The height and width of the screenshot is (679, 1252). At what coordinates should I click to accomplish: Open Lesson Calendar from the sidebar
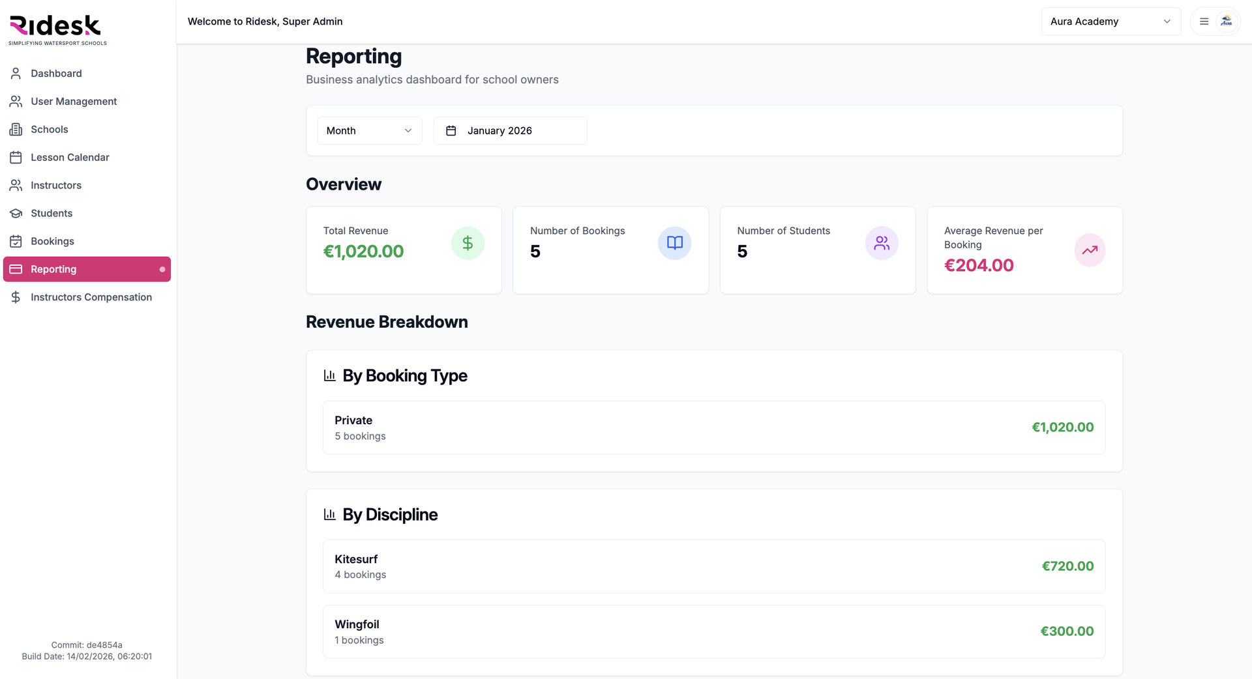pyautogui.click(x=70, y=158)
